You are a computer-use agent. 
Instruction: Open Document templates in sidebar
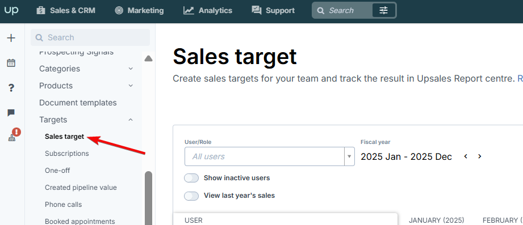[x=78, y=103]
